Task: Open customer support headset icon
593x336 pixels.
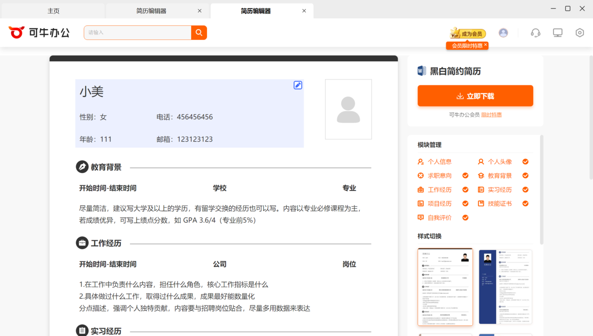Action: click(x=535, y=32)
